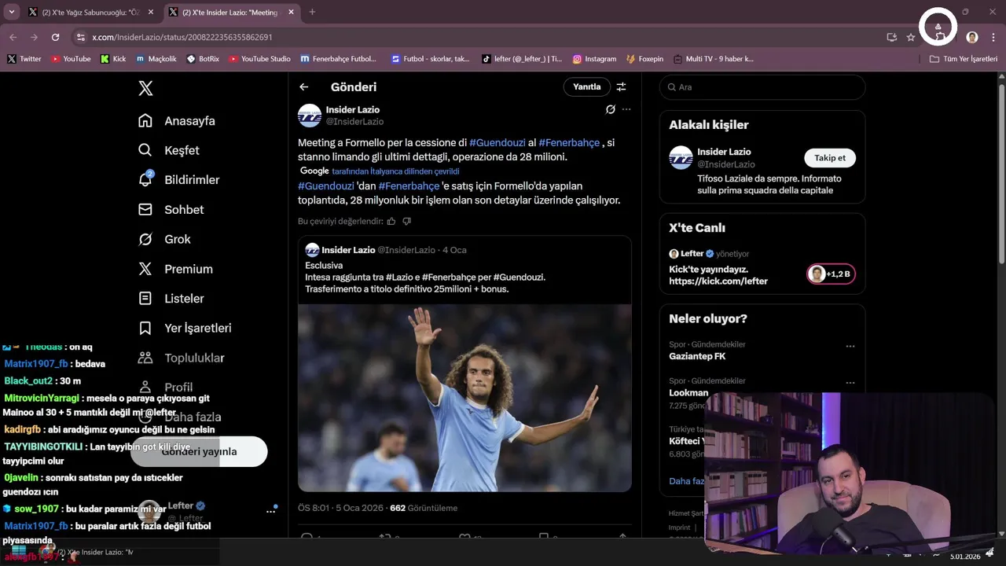This screenshot has height=566, width=1006.
Task: Click @InsiderLazio handle under the post author
Action: coord(354,122)
